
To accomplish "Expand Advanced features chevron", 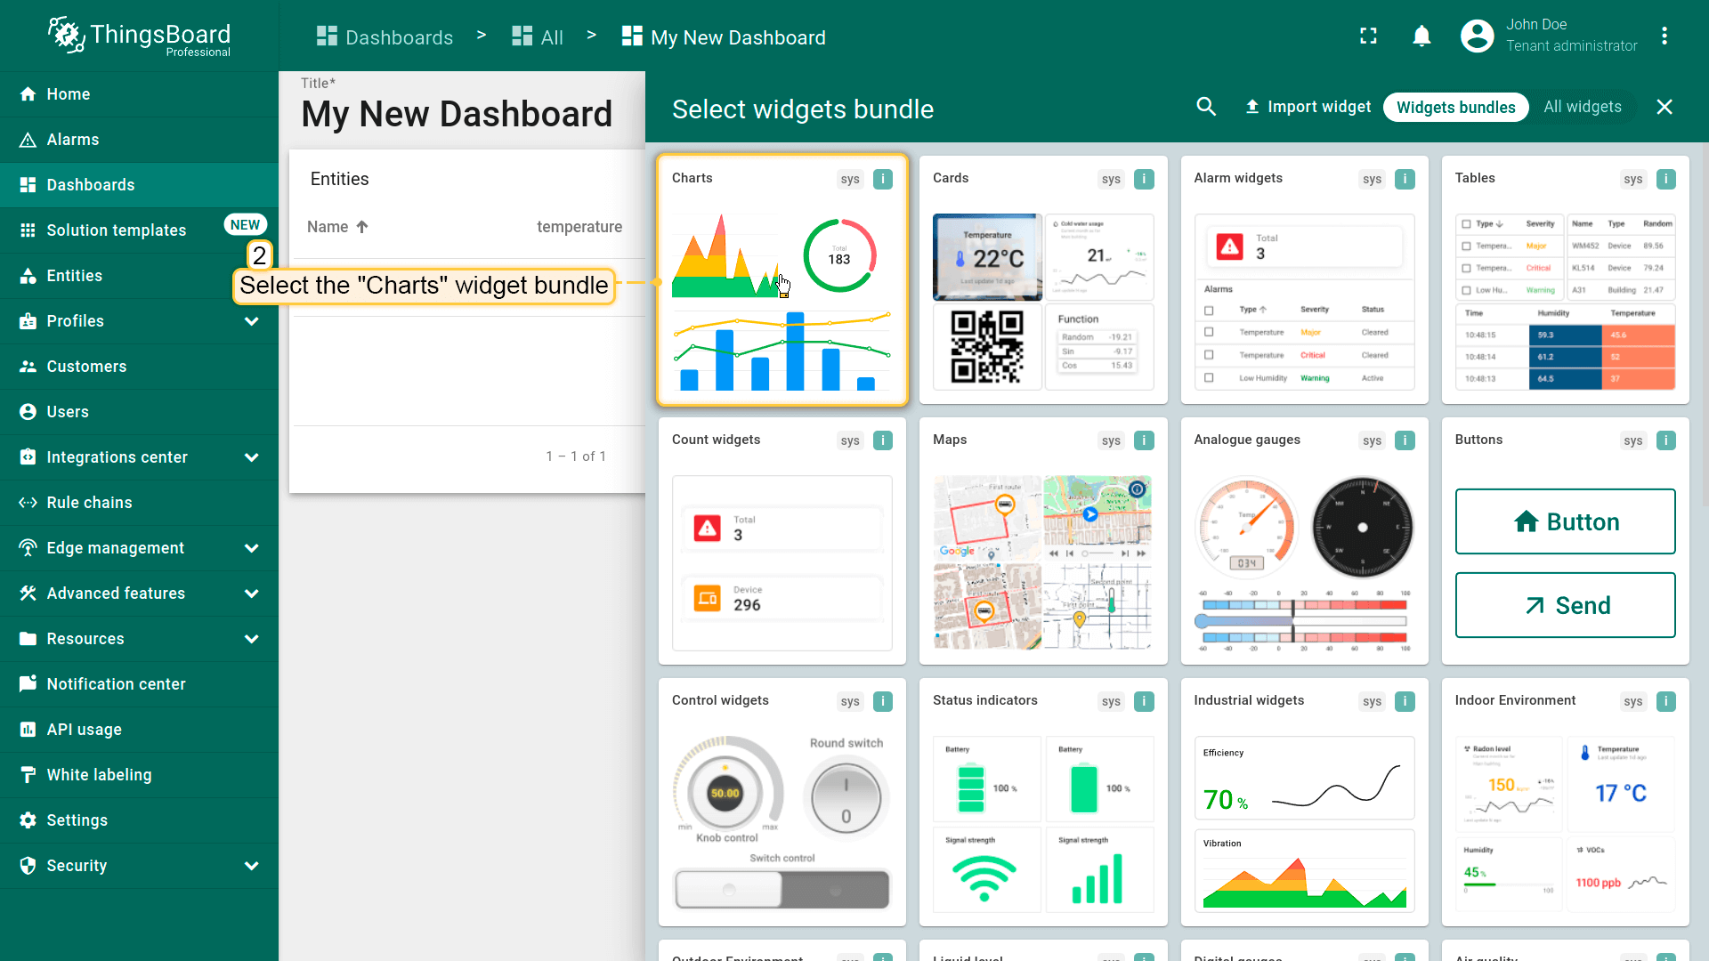I will coord(252,594).
